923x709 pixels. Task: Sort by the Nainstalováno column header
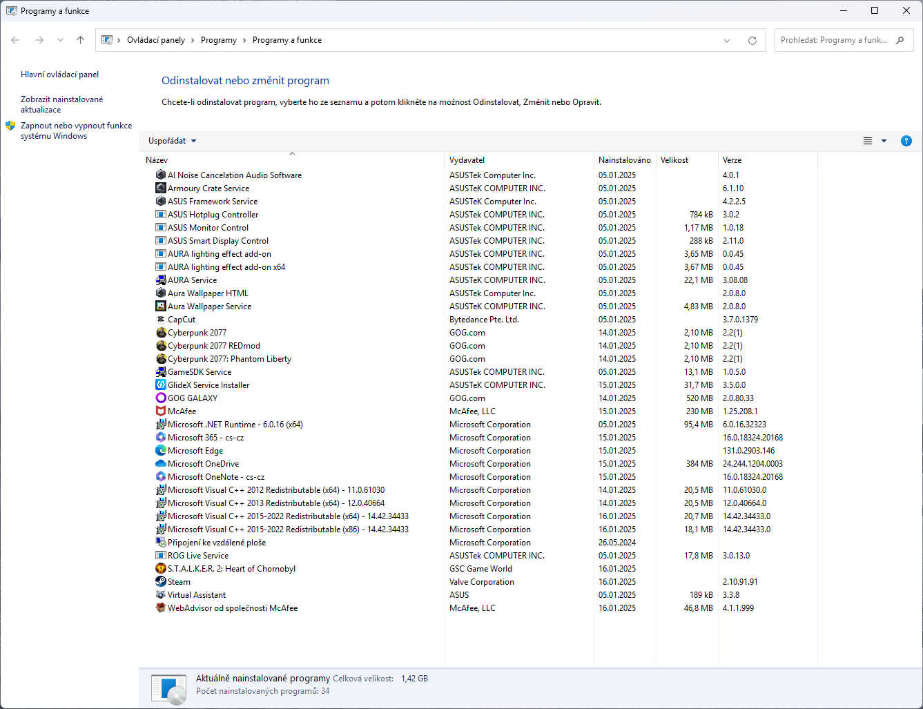click(x=625, y=160)
